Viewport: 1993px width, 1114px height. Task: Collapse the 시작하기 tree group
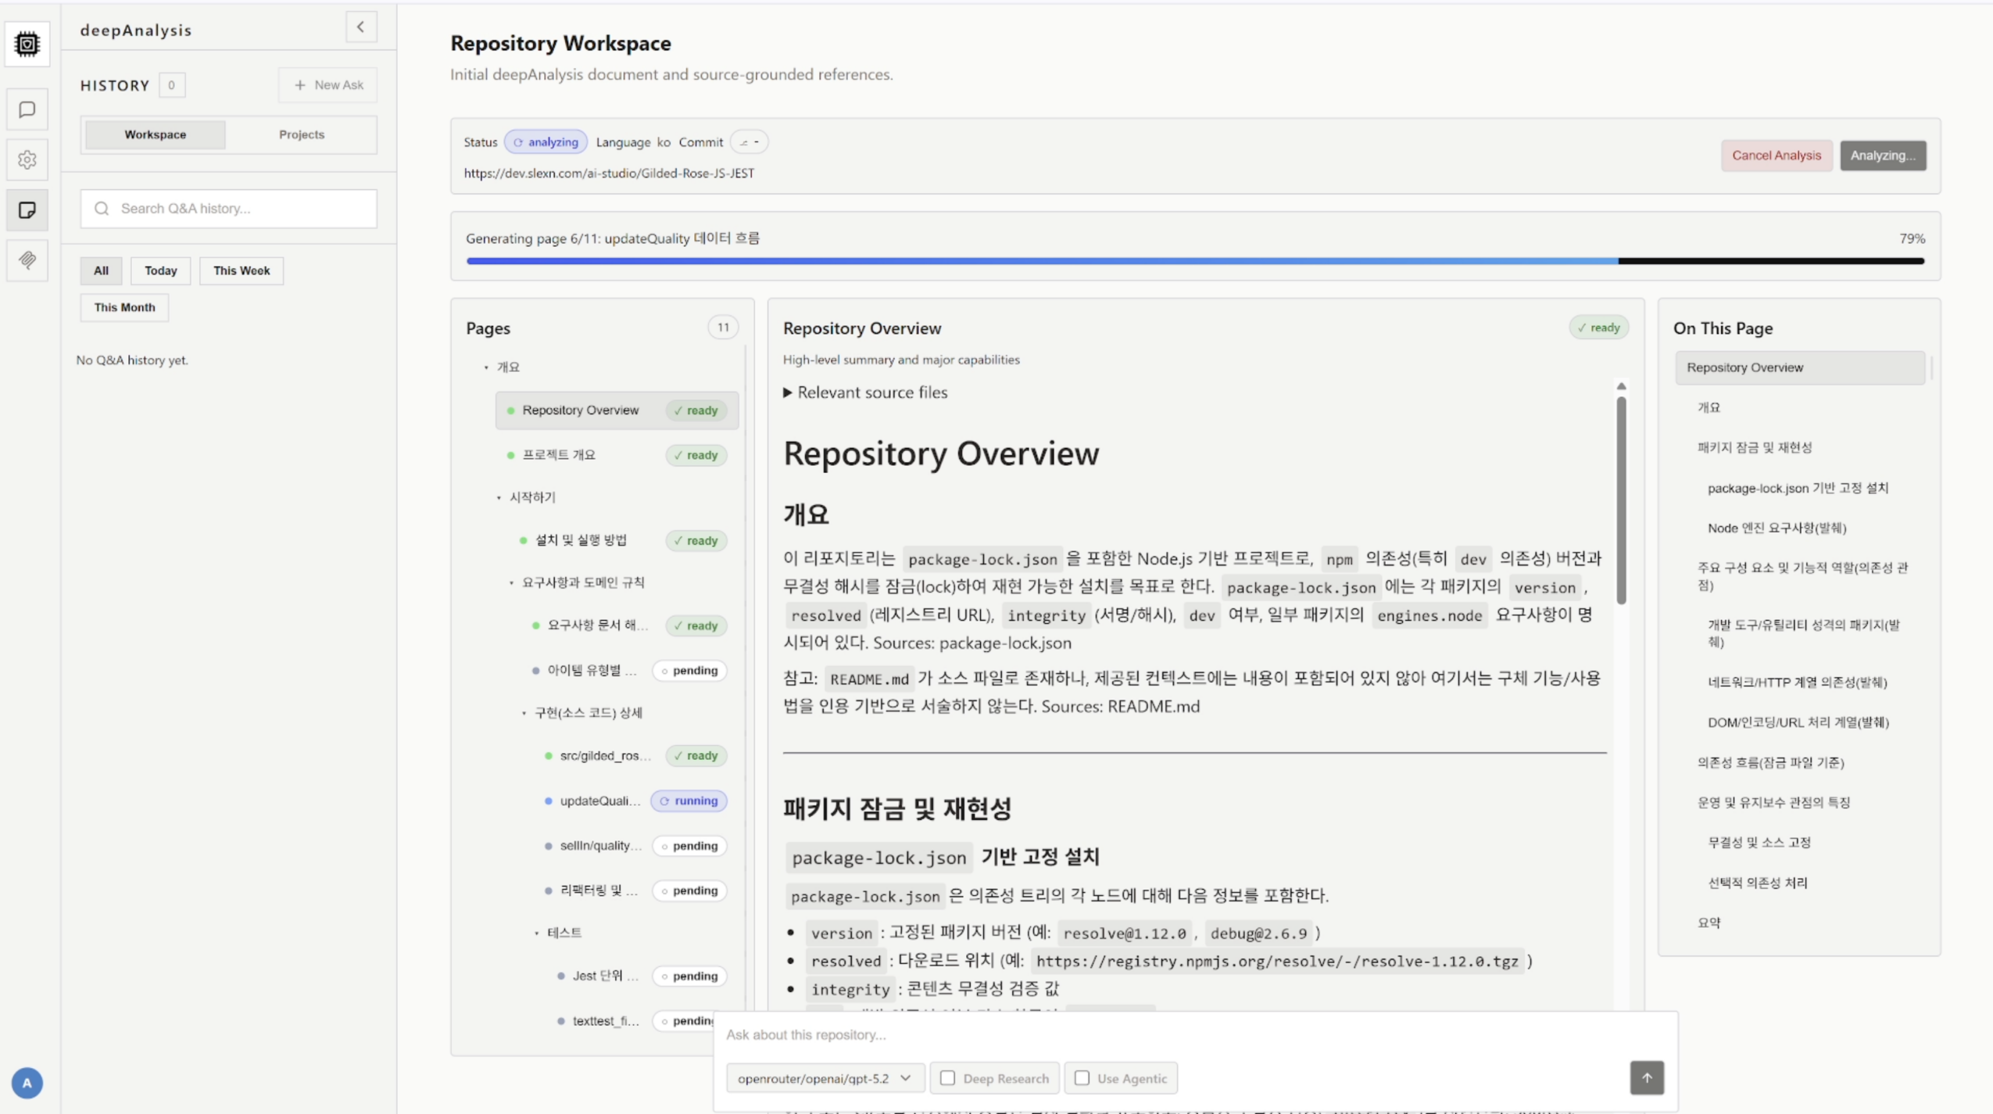[x=499, y=498]
